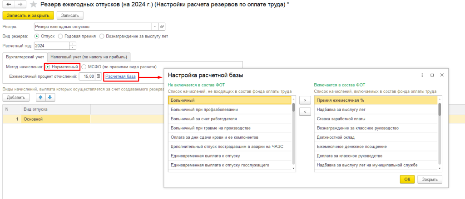Expand the Резерв dropdown list
The height and width of the screenshot is (199, 465).
tap(155, 27)
